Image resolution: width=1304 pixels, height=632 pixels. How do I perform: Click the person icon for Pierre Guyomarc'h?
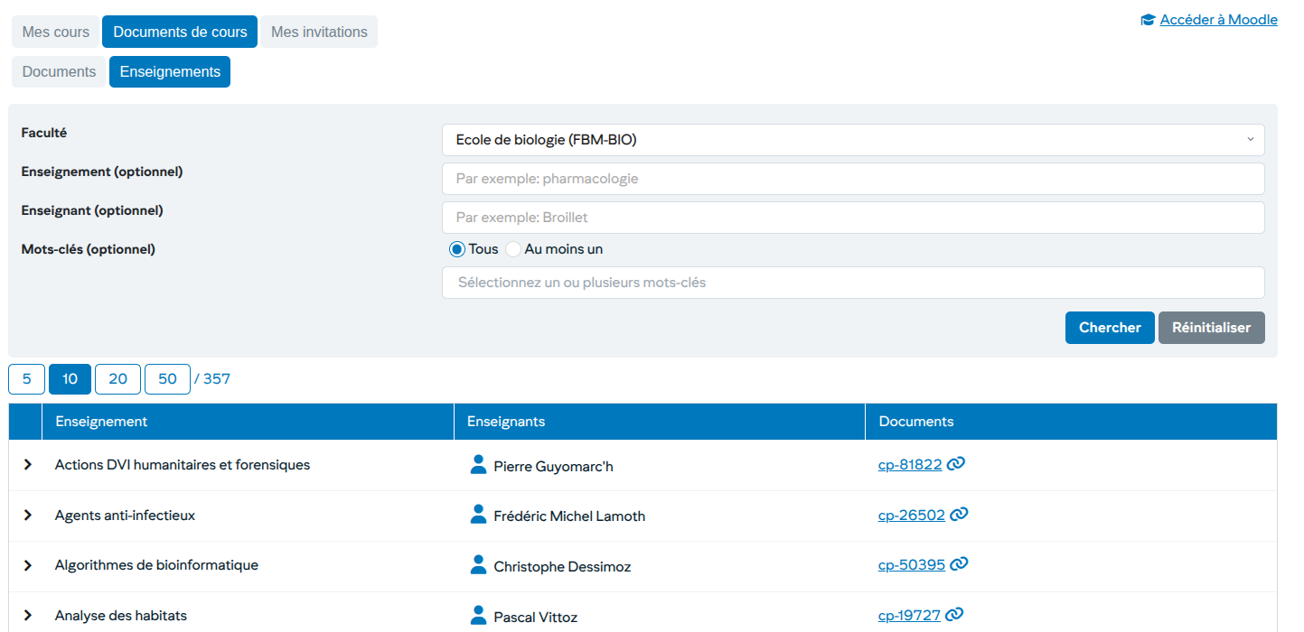pyautogui.click(x=479, y=465)
